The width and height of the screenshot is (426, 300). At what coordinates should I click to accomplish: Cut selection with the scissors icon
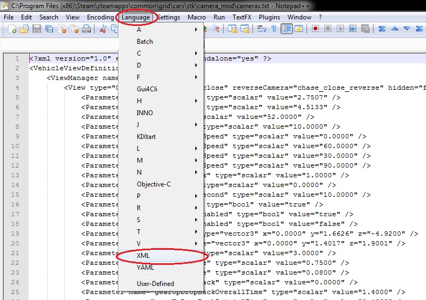point(103,29)
